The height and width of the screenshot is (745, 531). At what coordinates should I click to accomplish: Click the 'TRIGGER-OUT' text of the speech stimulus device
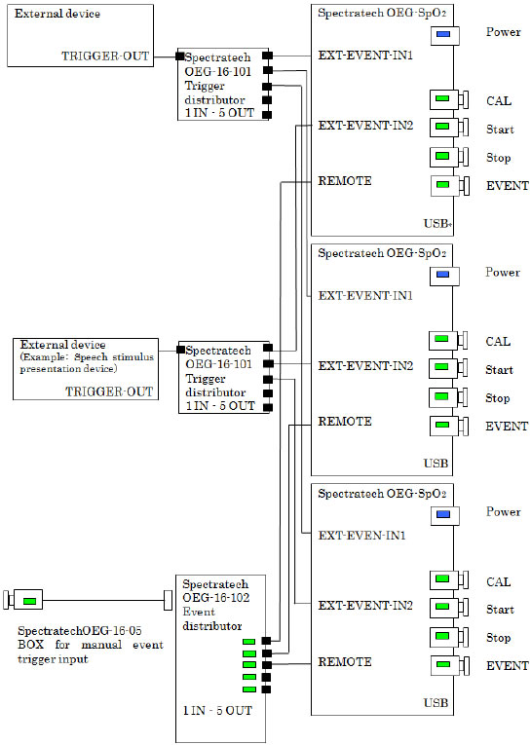coord(109,392)
